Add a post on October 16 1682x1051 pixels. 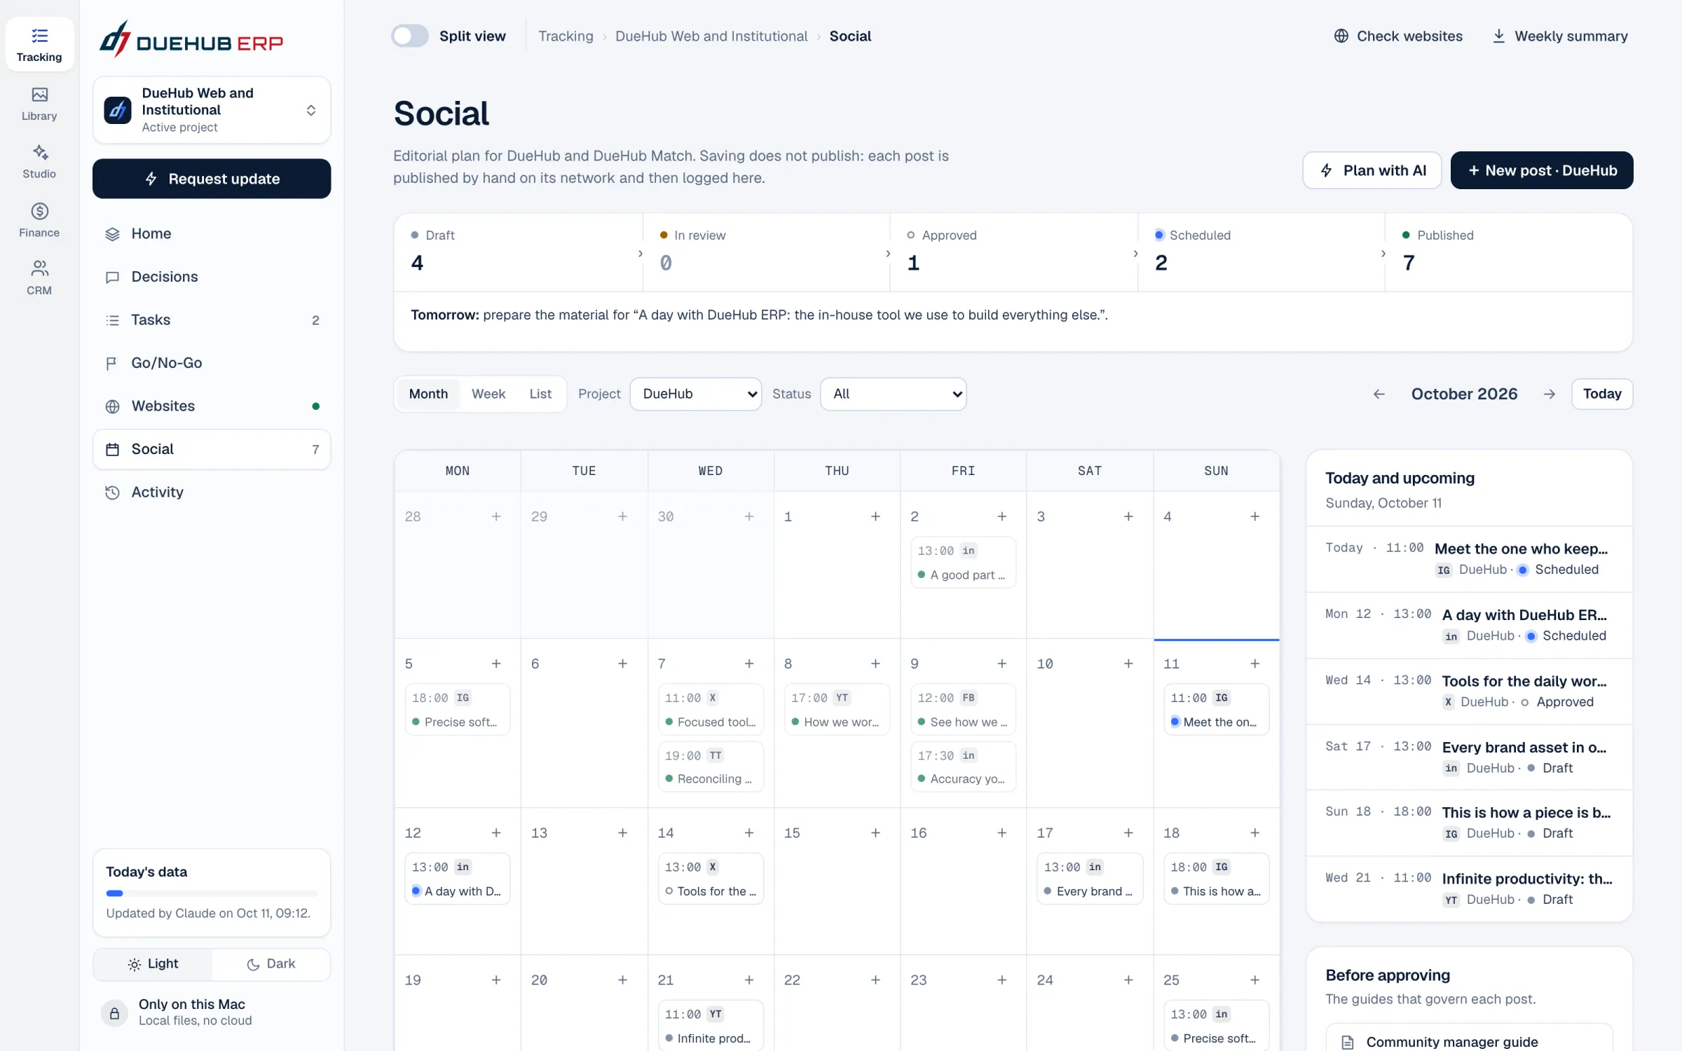coord(1001,832)
